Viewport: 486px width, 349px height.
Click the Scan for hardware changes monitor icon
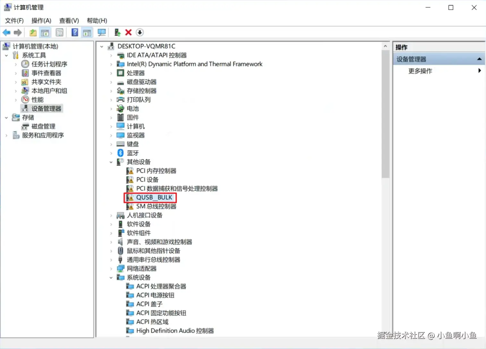(102, 32)
